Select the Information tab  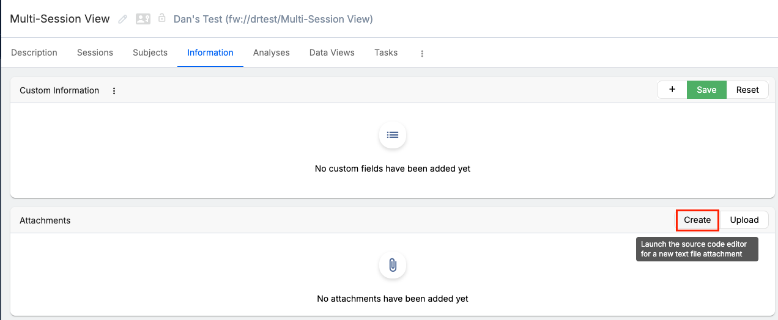[x=210, y=53]
